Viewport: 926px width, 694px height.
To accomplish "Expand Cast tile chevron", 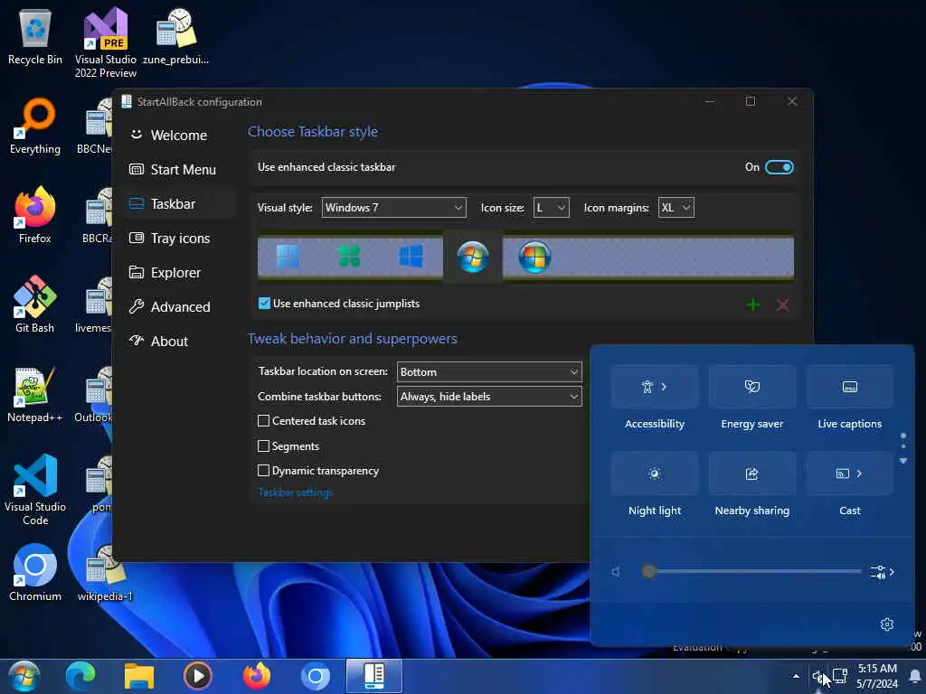I will tap(859, 474).
